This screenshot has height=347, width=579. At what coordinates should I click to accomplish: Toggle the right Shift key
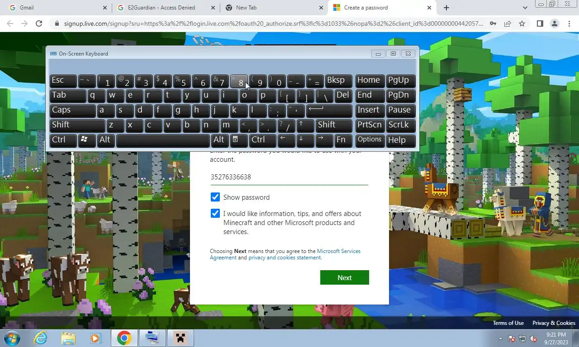(x=334, y=126)
